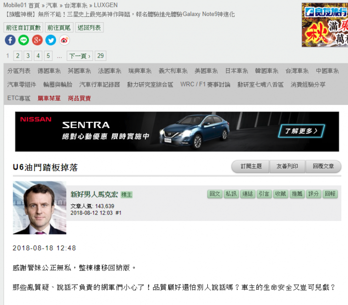348x305 pixels.
Task: Open 消費經驗分享 section
Action: [x=308, y=85]
